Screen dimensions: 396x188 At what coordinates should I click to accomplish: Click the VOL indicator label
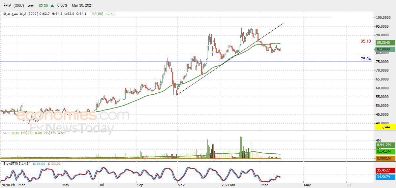tap(6, 133)
